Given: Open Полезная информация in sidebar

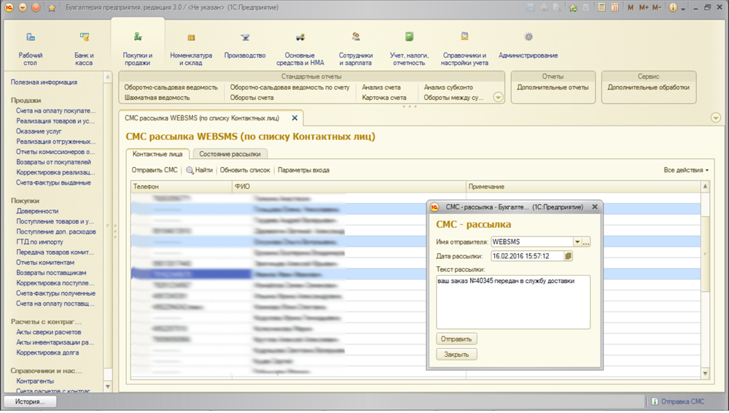Looking at the screenshot, I should coord(44,82).
